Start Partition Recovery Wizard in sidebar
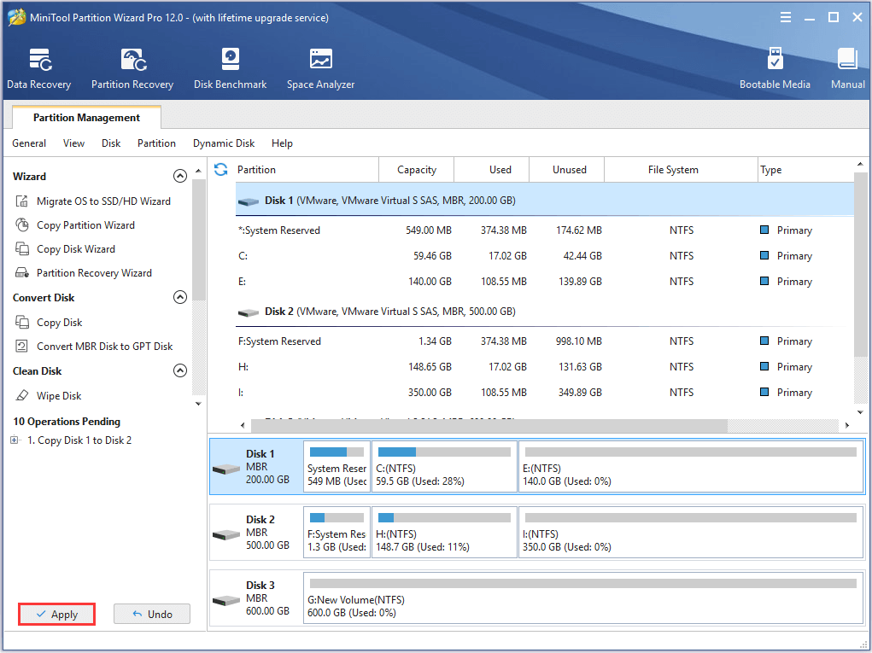Image resolution: width=872 pixels, height=653 pixels. [x=84, y=273]
